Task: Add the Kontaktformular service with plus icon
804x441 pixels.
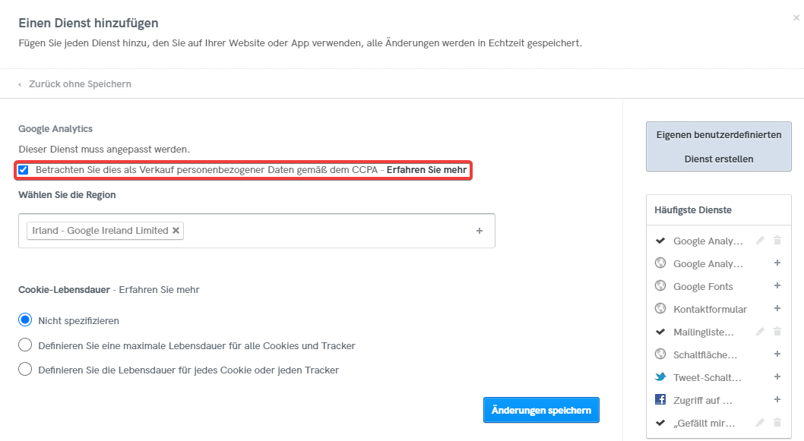Action: click(777, 309)
